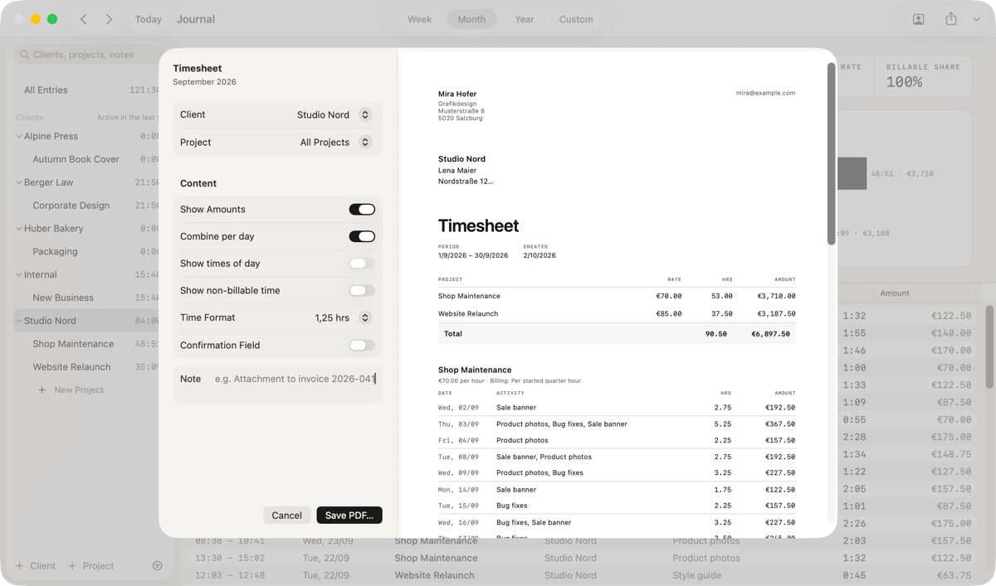The height and width of the screenshot is (586, 996).
Task: Enable Show times of day switch
Action: tap(362, 264)
